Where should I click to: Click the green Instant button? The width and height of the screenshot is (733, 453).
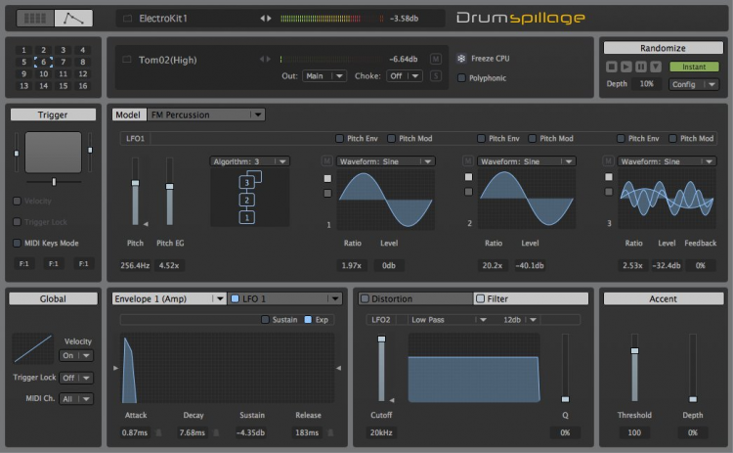click(694, 67)
